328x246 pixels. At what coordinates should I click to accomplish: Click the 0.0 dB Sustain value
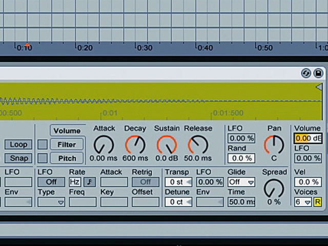point(167,158)
